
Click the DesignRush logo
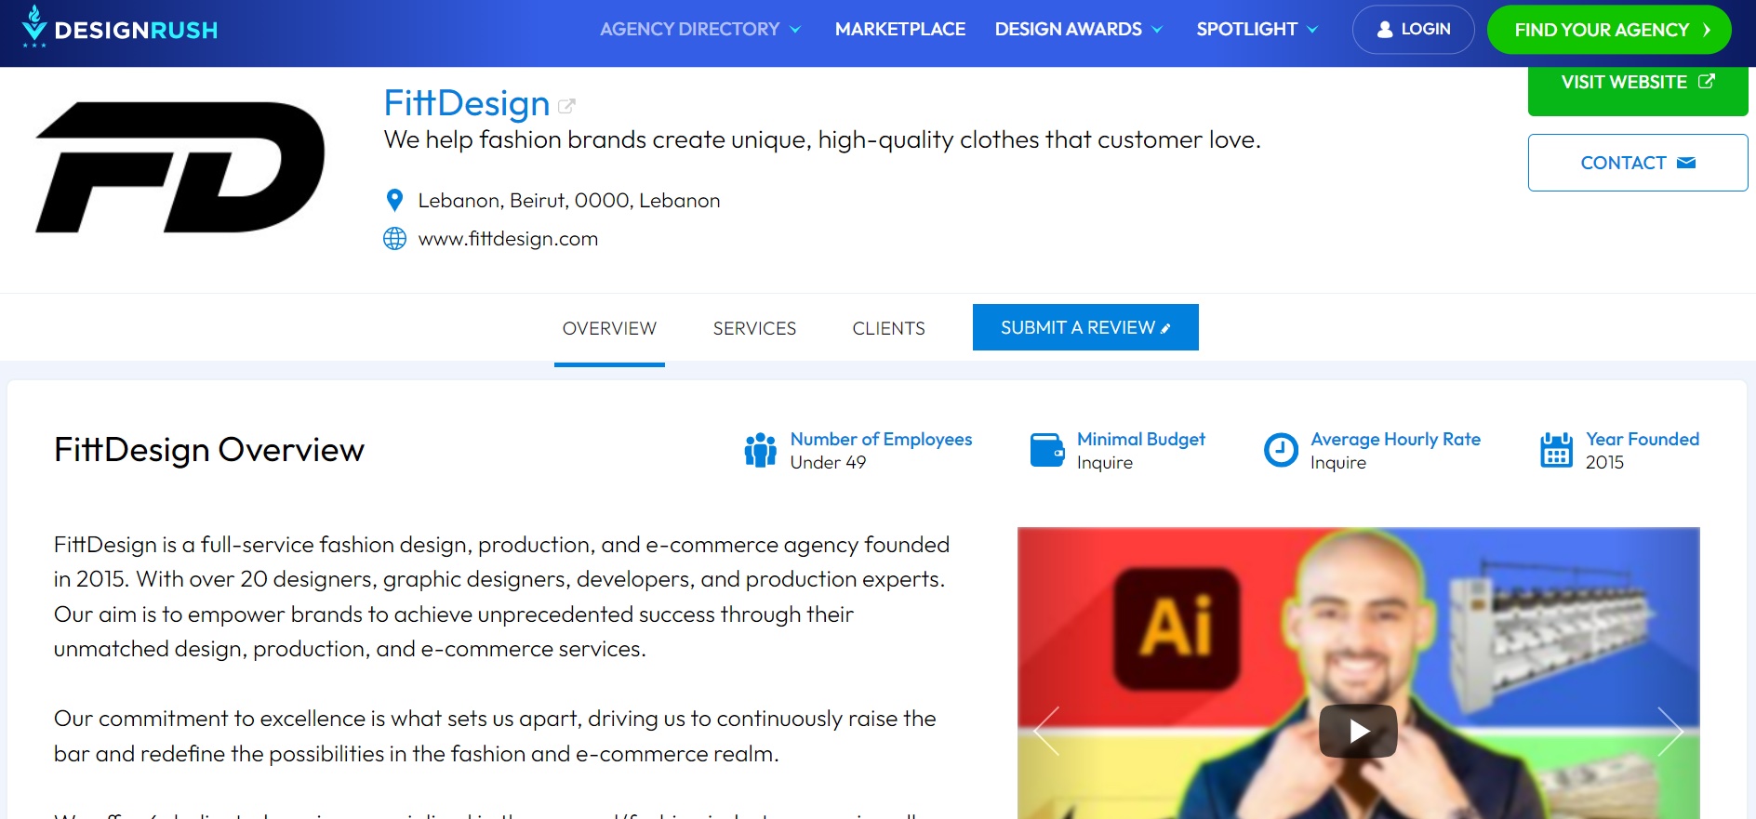point(119,28)
